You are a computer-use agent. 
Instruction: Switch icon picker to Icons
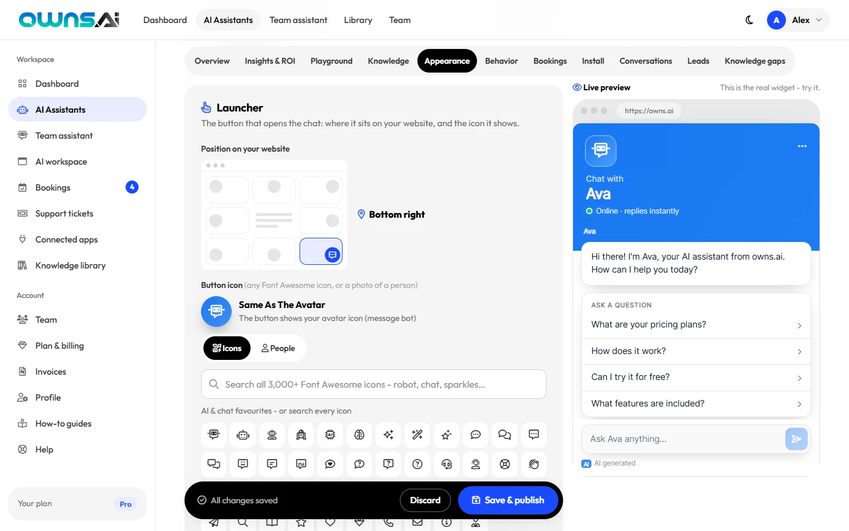[227, 348]
